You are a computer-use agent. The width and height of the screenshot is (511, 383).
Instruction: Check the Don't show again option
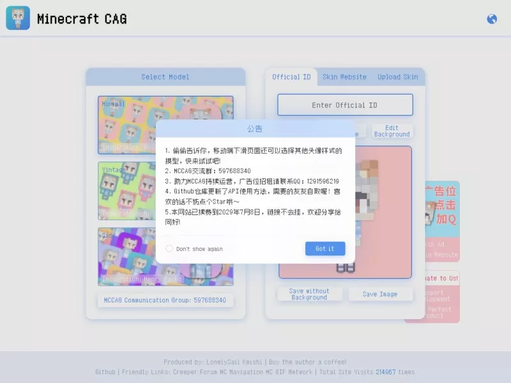(x=169, y=248)
